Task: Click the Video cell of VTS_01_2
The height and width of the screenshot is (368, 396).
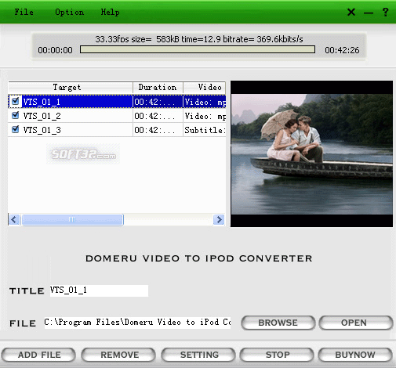Action: [x=205, y=116]
